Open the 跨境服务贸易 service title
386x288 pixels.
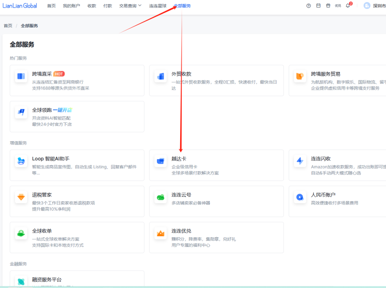pos(326,74)
